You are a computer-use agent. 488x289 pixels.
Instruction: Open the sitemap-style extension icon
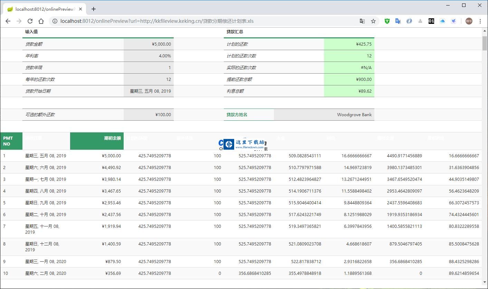(420, 21)
